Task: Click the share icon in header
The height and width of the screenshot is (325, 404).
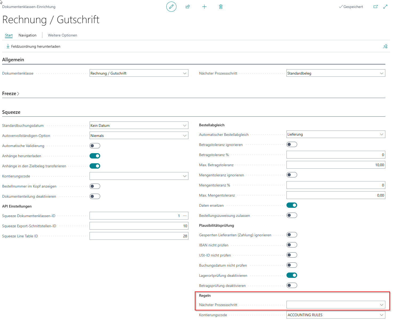Action: coord(188,7)
